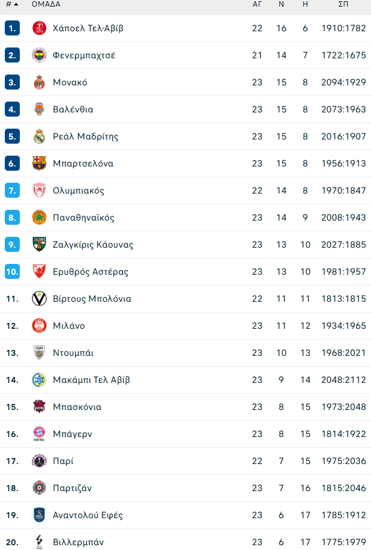Open the Ερυθρός Αστέρας team link
Viewport: 371px width, 550px height.
(x=90, y=272)
